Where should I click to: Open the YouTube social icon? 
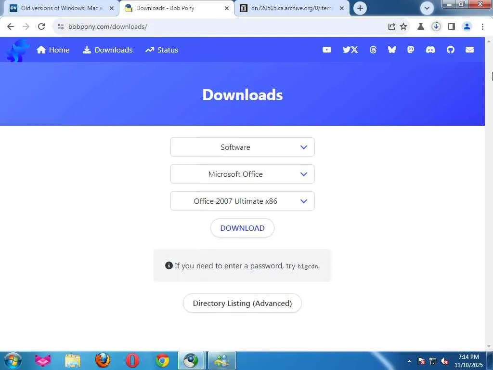pos(327,50)
